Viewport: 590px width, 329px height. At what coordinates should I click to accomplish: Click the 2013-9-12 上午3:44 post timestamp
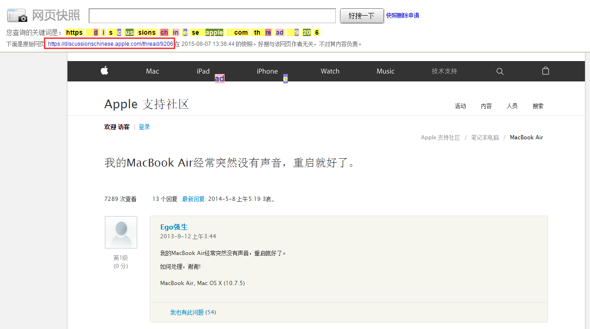tap(188, 236)
